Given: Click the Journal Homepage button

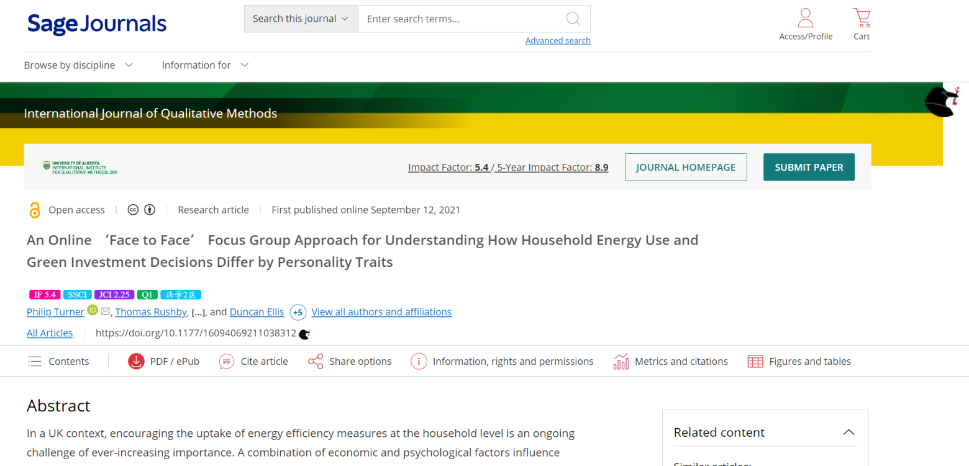Looking at the screenshot, I should [x=685, y=167].
